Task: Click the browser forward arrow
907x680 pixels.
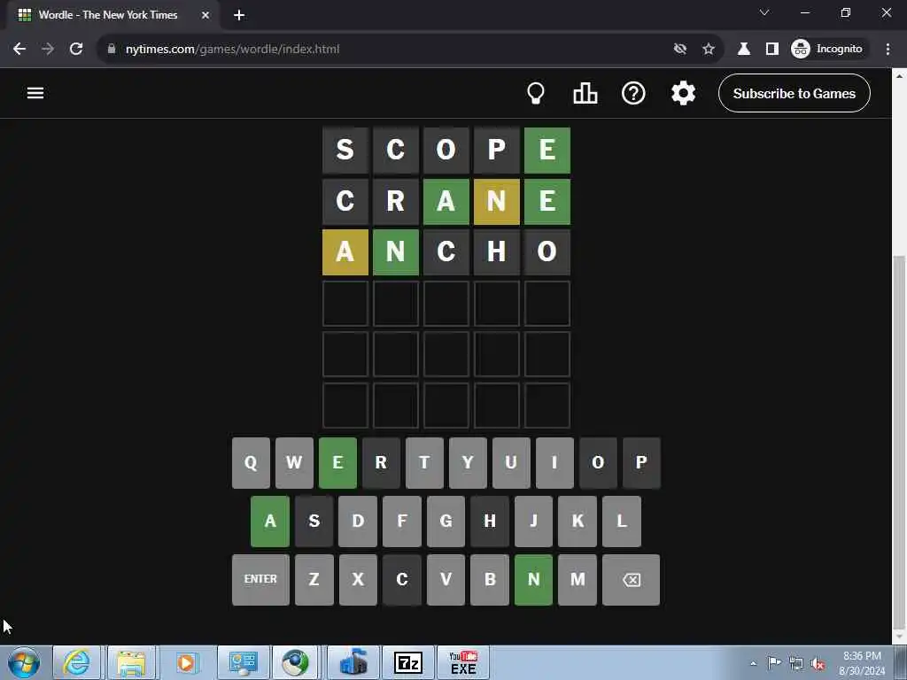Action: [48, 49]
